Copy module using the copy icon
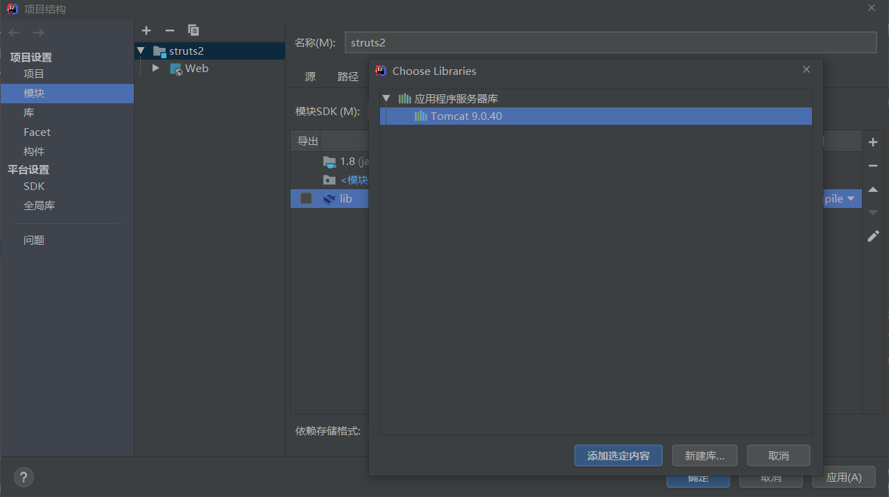This screenshot has height=497, width=889. 193,30
